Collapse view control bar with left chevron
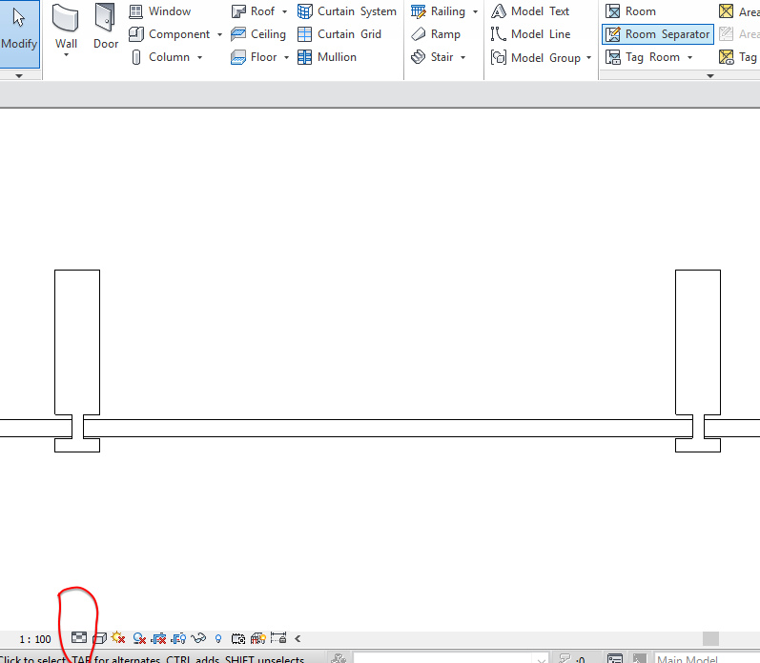 tap(298, 639)
